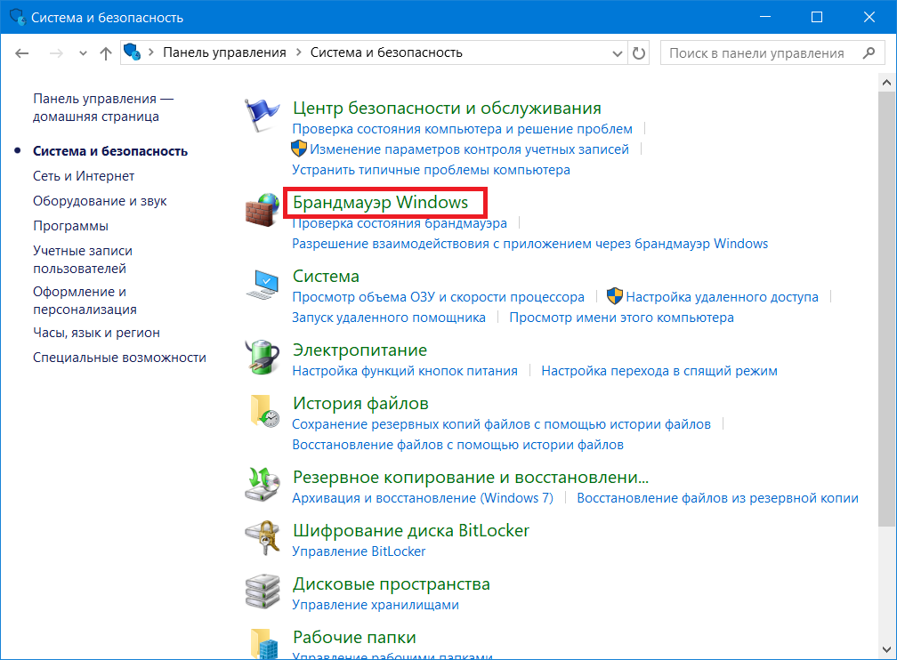
Task: Click Проверка состояния компьютера и решение проблем
Action: tap(462, 129)
